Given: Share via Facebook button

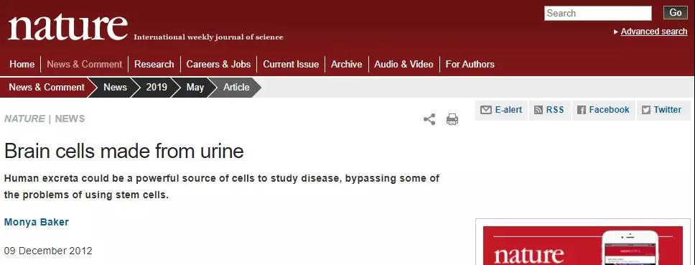Looking at the screenshot, I should coord(603,110).
